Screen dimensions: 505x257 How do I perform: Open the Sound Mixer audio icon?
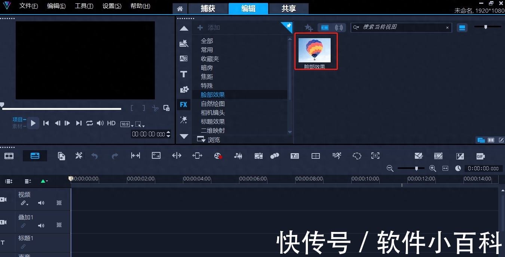[238, 156]
